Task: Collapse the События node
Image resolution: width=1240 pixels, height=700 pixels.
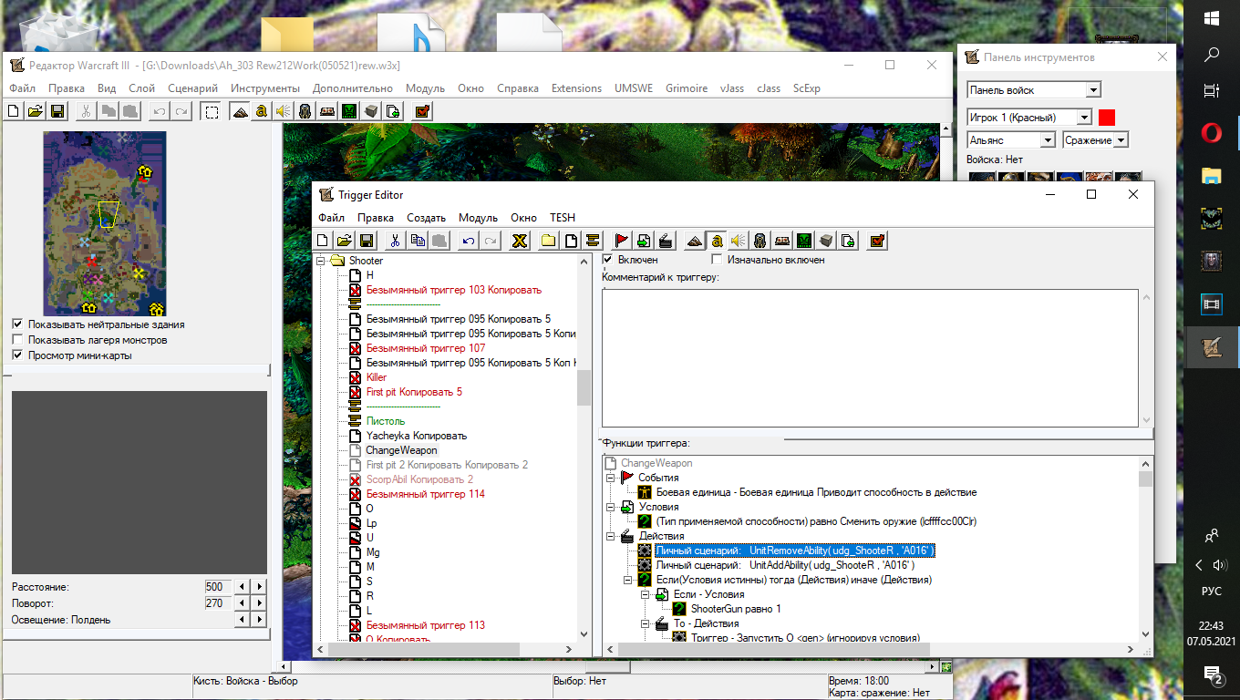Action: tap(610, 478)
